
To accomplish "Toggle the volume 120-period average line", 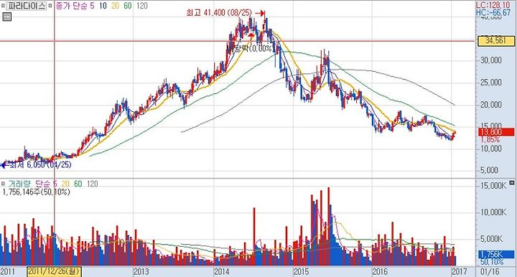I will click(x=93, y=184).
